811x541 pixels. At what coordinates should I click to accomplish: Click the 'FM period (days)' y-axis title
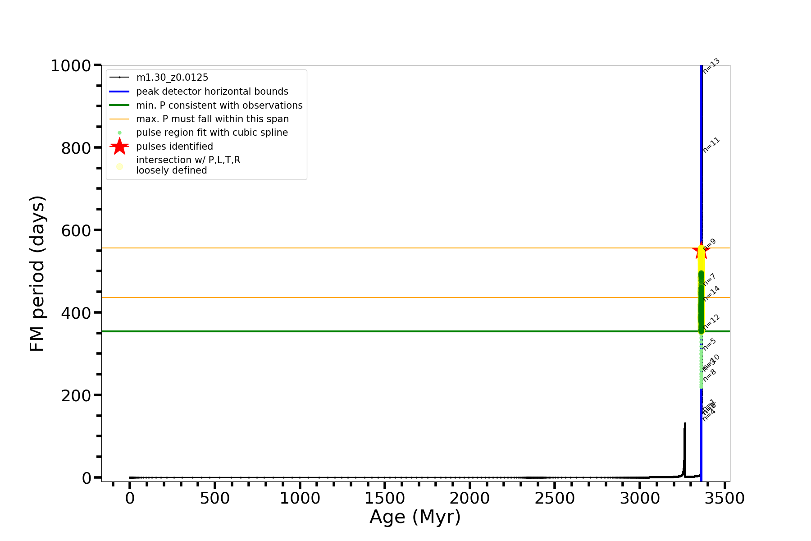(x=37, y=273)
